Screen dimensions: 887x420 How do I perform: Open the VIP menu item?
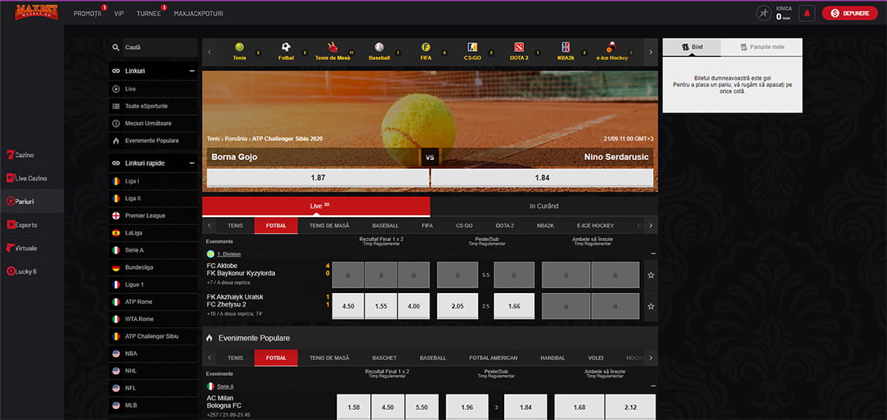click(119, 14)
